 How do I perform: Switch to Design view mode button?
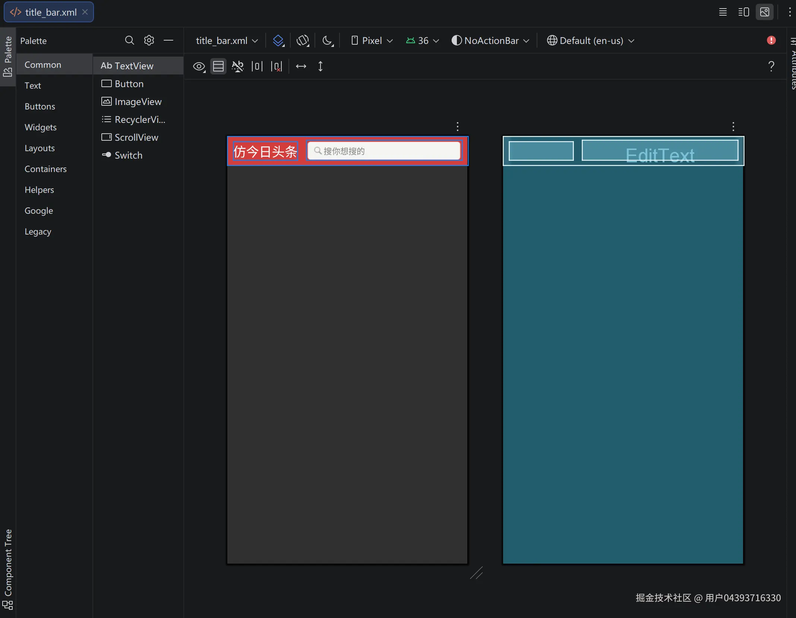(764, 12)
